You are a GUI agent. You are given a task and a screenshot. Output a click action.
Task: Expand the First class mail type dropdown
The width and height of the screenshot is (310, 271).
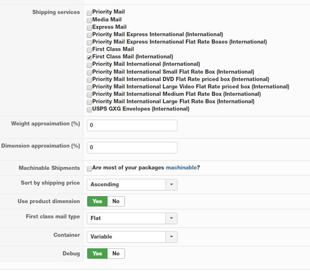point(132,218)
